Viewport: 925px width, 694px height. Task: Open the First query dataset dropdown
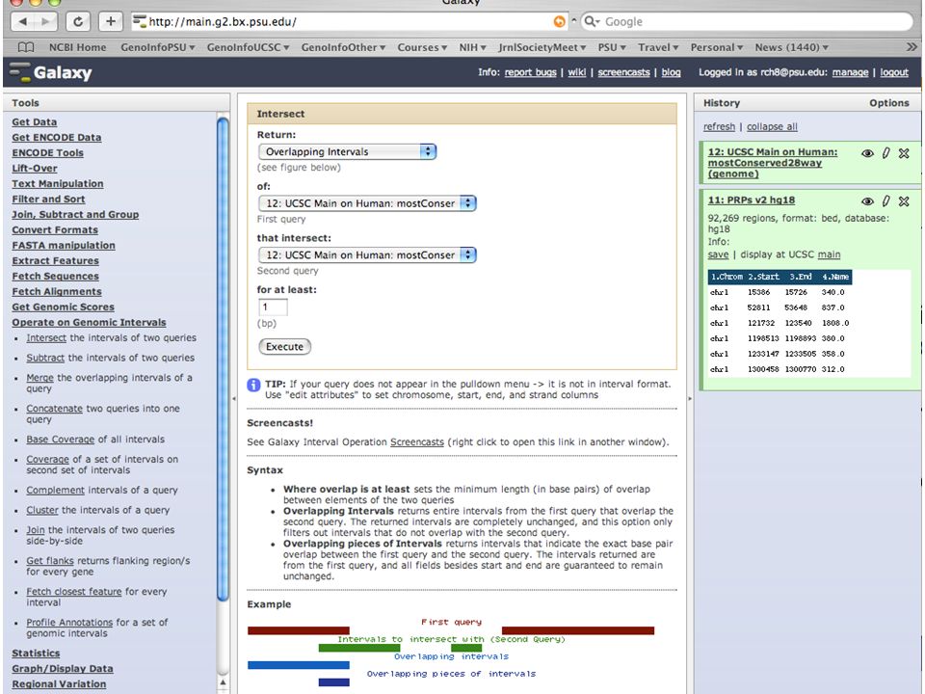[367, 203]
